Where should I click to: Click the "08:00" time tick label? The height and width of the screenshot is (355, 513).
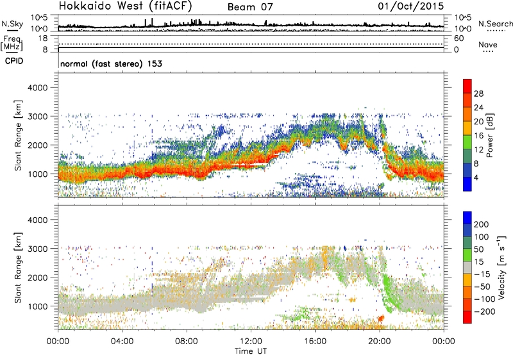[x=187, y=342]
